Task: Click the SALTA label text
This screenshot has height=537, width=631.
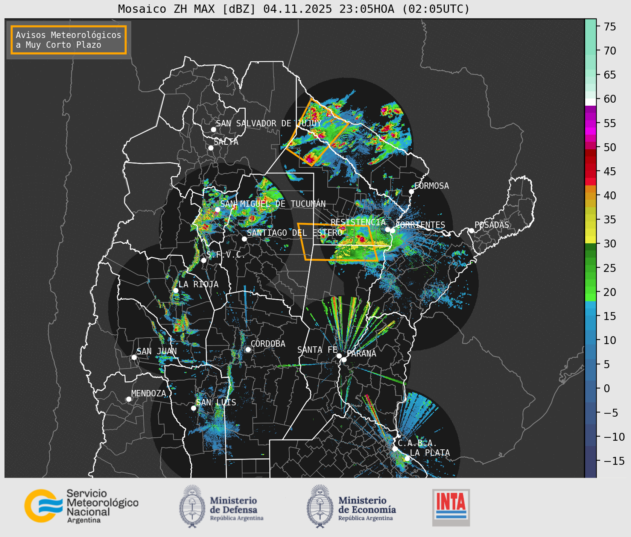Action: (x=226, y=142)
